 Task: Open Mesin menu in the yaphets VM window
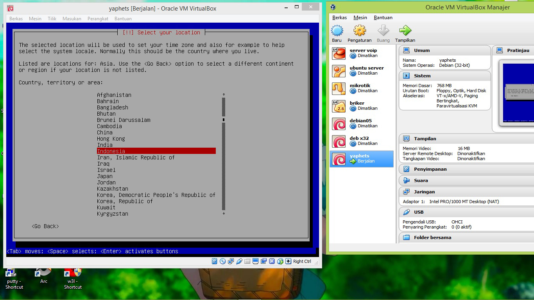click(x=35, y=19)
